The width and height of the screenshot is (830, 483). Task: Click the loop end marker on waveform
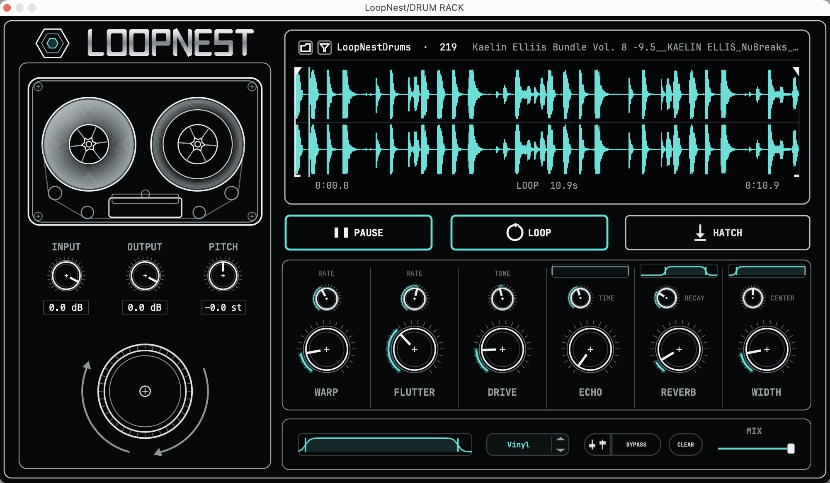pos(796,71)
